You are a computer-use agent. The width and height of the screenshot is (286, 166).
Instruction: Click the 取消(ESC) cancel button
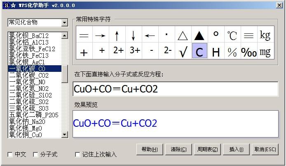click(265, 149)
